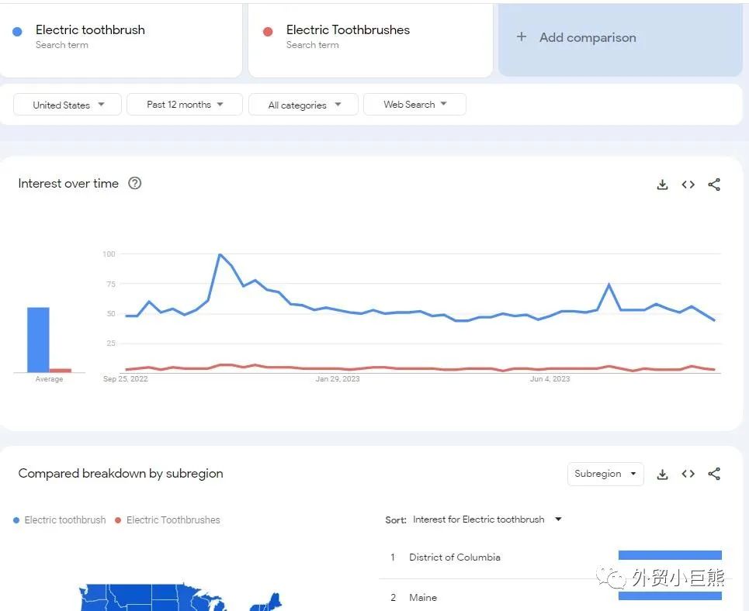Select District of Columbia in the ranking
The height and width of the screenshot is (611, 749).
point(454,557)
